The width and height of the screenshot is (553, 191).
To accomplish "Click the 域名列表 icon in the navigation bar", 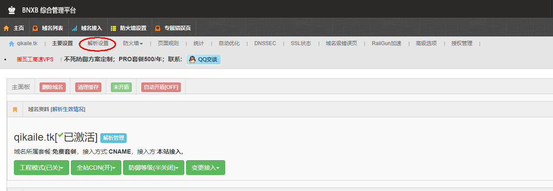I will click(x=35, y=28).
